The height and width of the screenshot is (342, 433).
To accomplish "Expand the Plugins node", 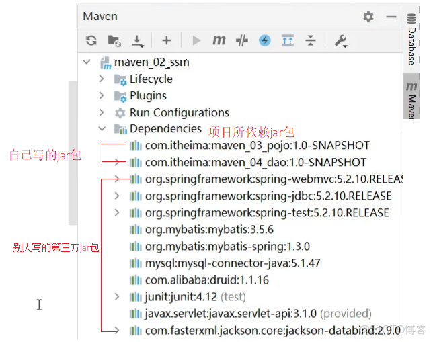I will click(x=102, y=95).
